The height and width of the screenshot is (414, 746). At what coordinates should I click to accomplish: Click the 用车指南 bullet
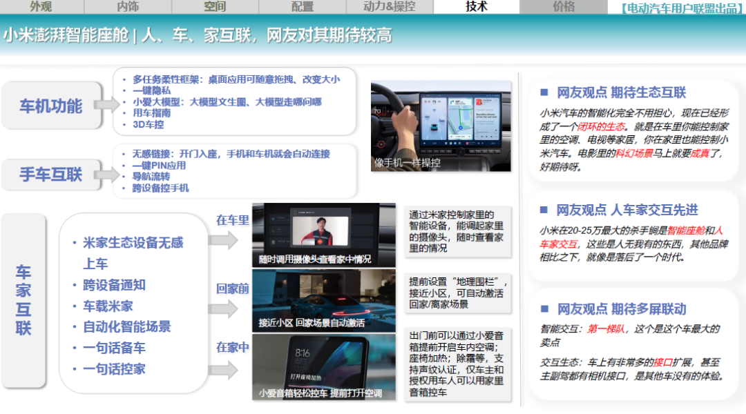(x=151, y=113)
